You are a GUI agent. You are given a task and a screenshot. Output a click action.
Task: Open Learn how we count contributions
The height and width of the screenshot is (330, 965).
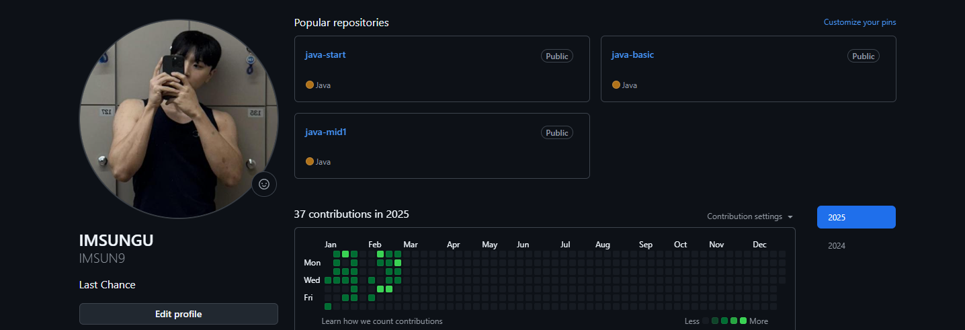(382, 321)
